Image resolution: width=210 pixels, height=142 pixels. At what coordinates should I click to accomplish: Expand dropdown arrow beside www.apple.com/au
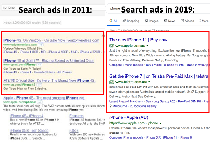[x=147, y=46]
